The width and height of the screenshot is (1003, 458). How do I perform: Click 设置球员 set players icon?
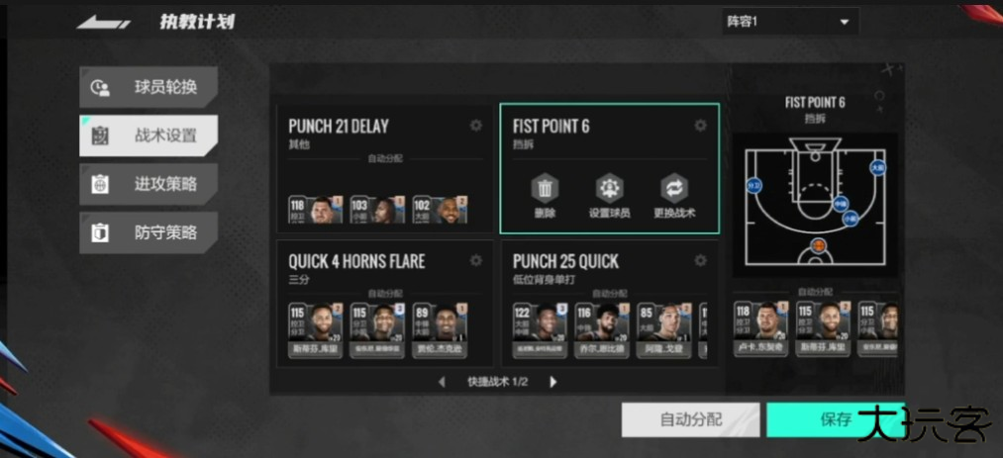click(x=610, y=196)
